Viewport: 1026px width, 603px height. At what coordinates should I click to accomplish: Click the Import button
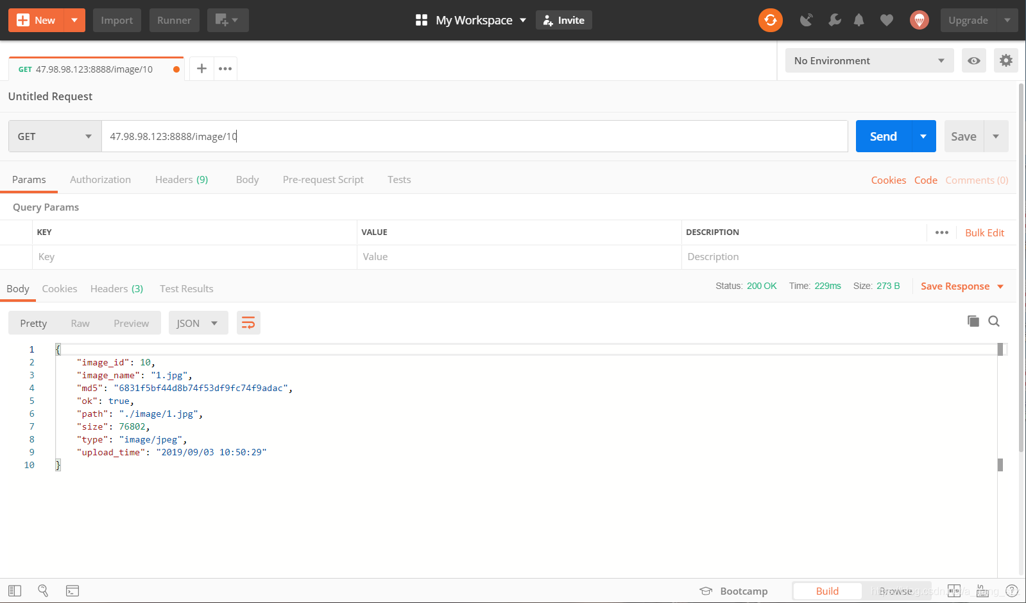point(117,20)
